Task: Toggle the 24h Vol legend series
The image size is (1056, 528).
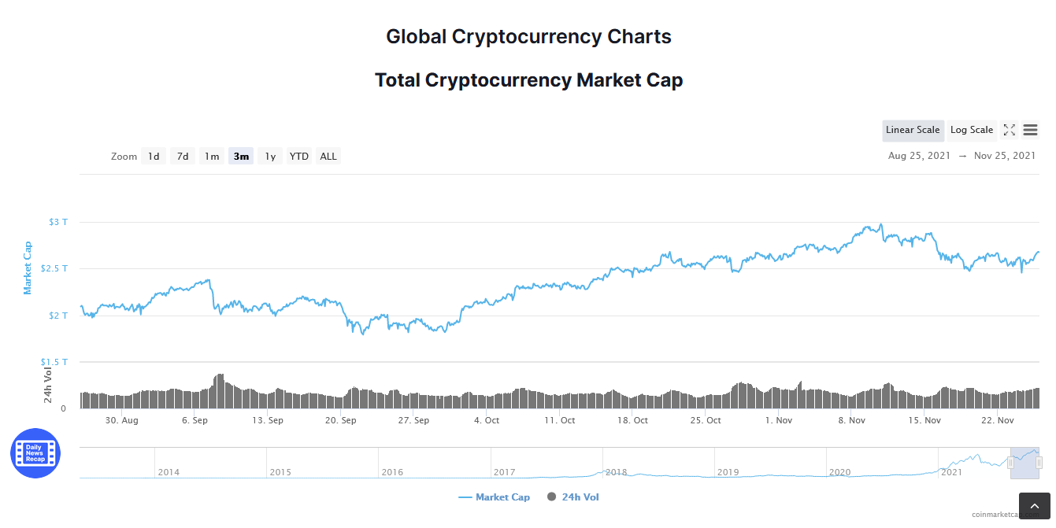Action: 572,497
